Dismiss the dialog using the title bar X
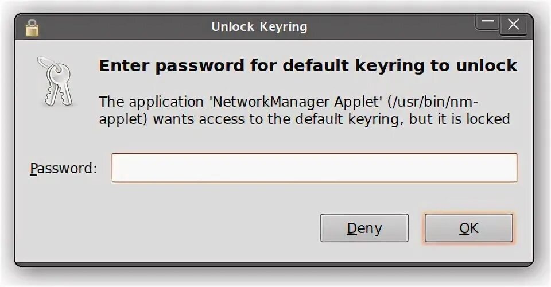551x287 pixels. [x=513, y=25]
